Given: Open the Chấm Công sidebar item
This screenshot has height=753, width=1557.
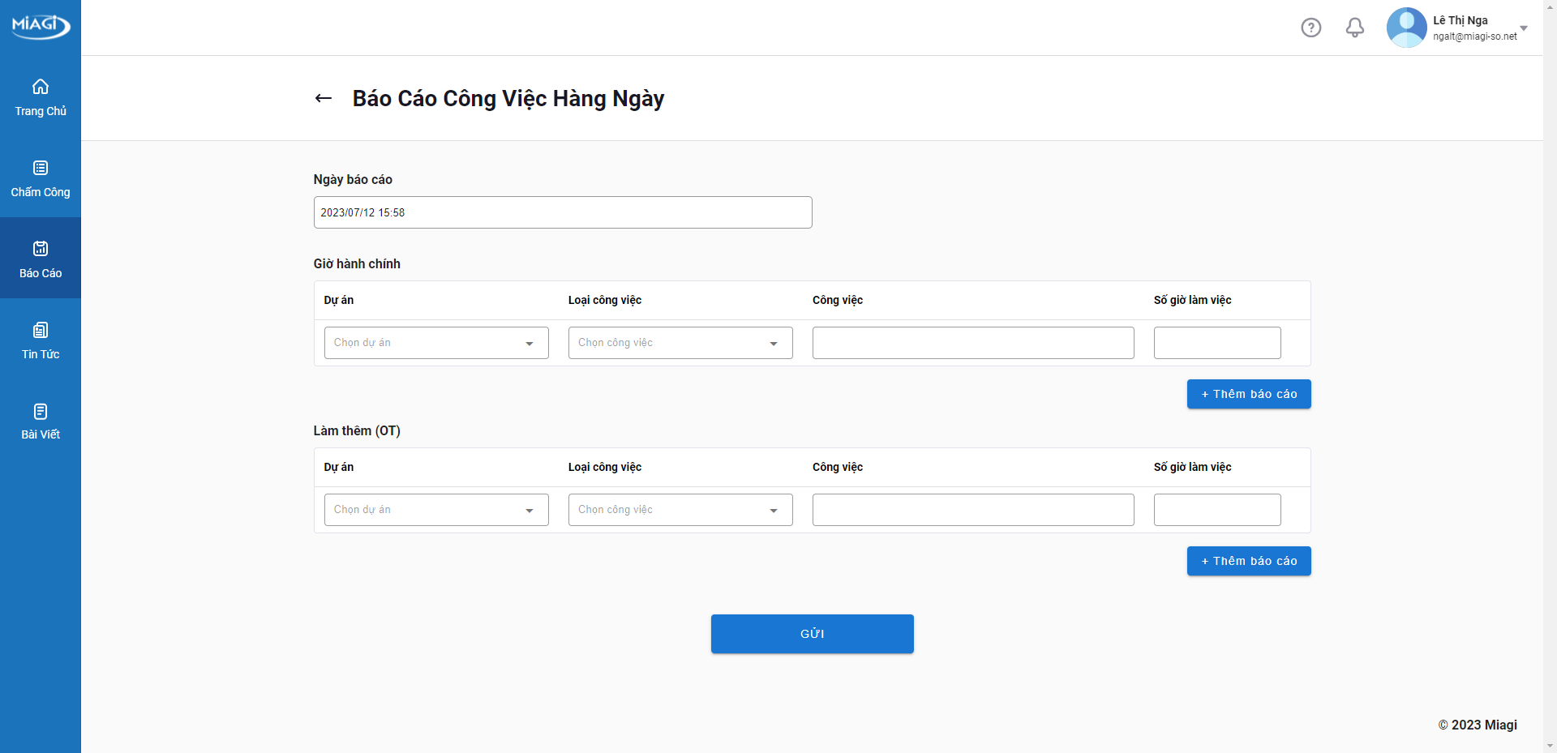Looking at the screenshot, I should [x=41, y=178].
